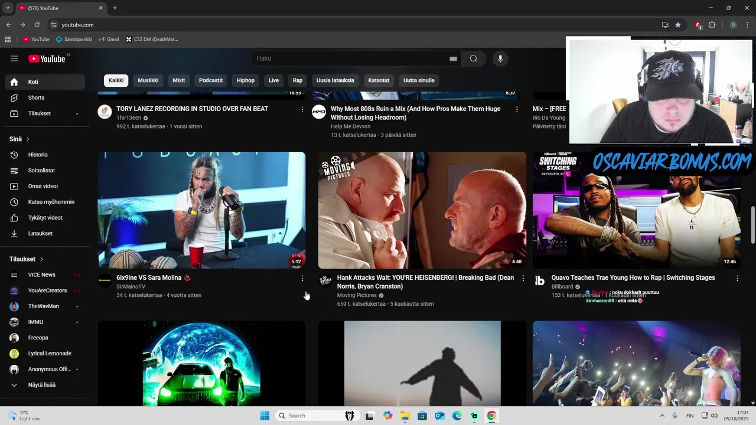Expand Näytä lisää in subscriptions
Screen dimensions: 756x425
pyautogui.click(x=45, y=385)
